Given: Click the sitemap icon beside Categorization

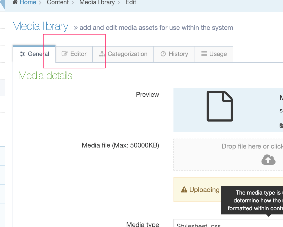Looking at the screenshot, I should tap(102, 54).
